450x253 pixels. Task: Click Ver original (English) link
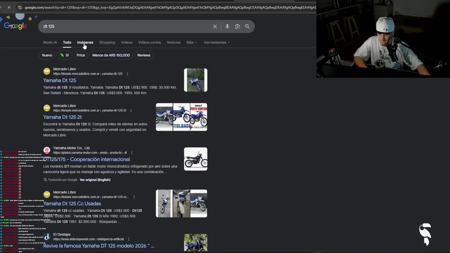[95, 180]
